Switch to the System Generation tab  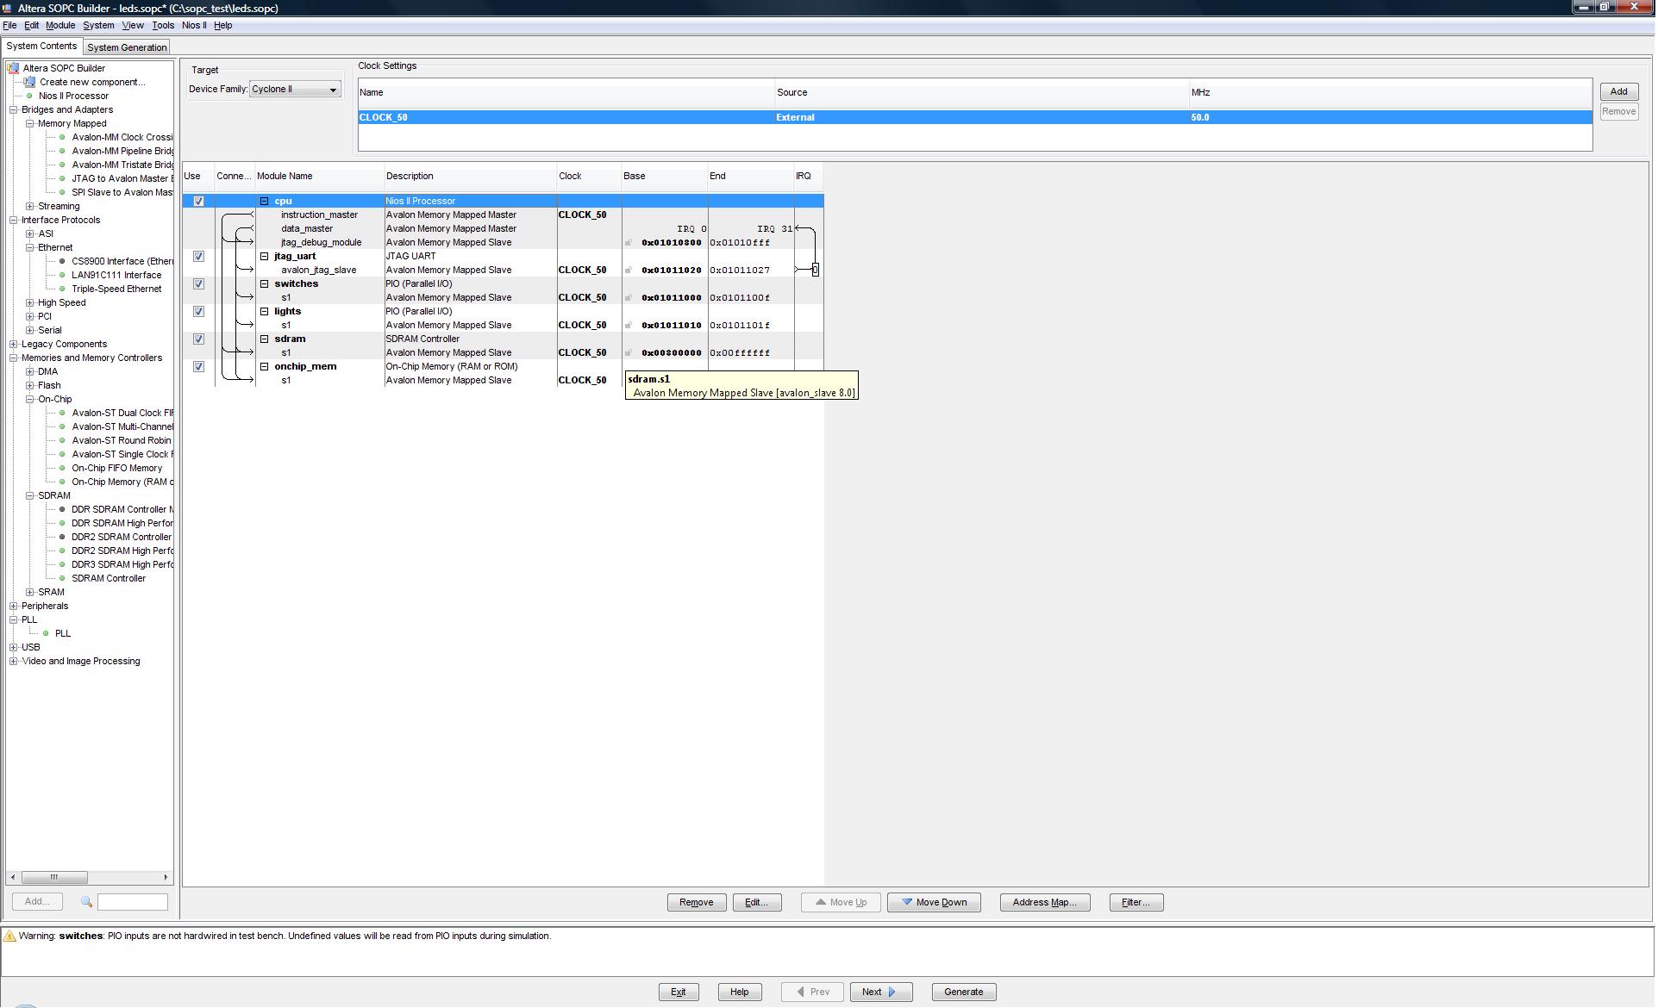(127, 47)
